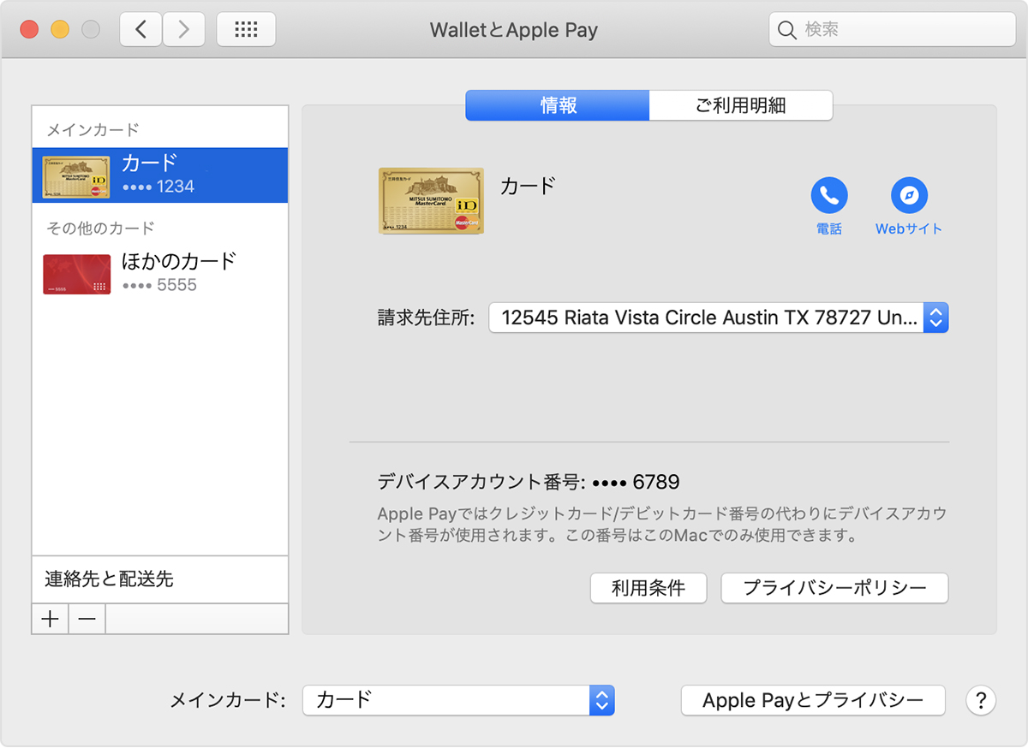Click the 利用条件 button

pyautogui.click(x=648, y=588)
